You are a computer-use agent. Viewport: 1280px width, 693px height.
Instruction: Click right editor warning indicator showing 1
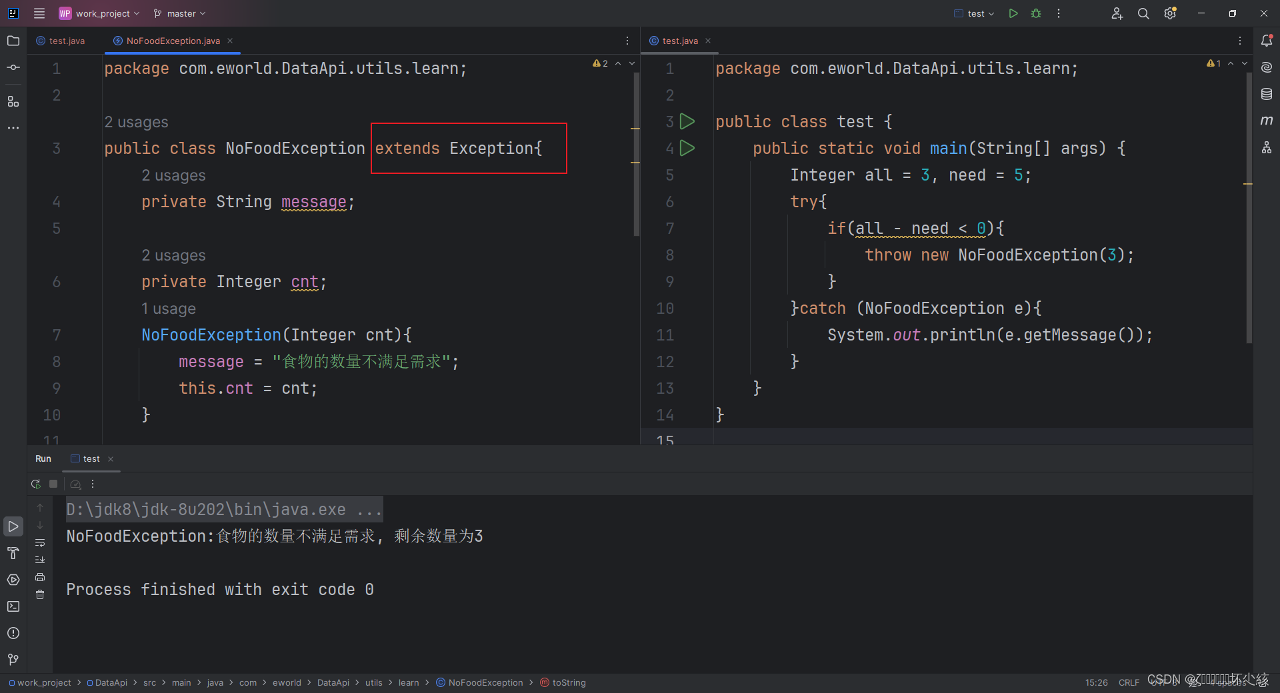[x=1213, y=63]
